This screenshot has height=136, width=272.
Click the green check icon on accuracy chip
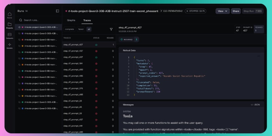tap(121, 39)
